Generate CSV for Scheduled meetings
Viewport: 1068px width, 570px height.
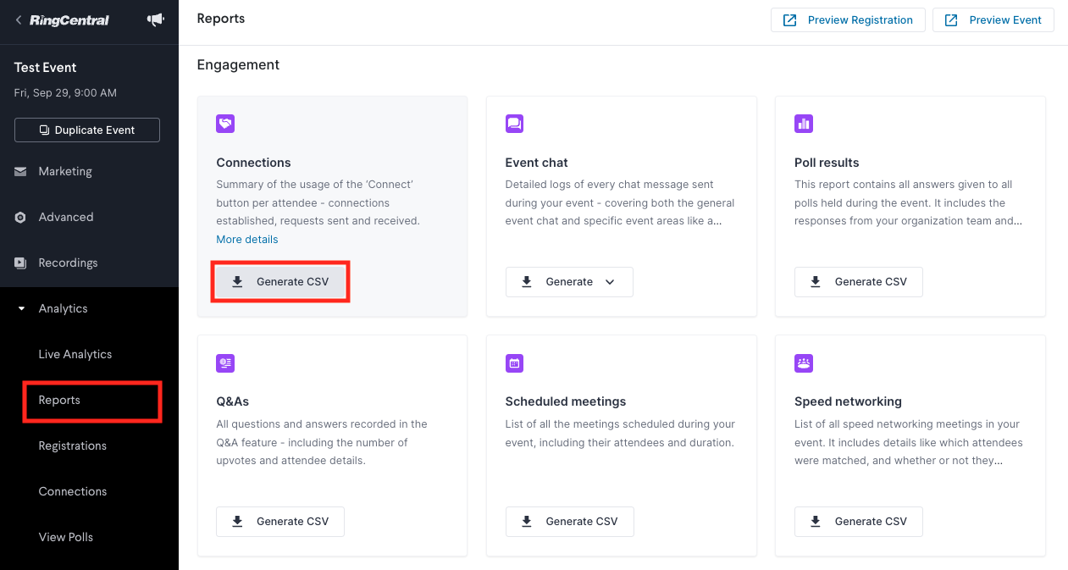click(x=569, y=522)
